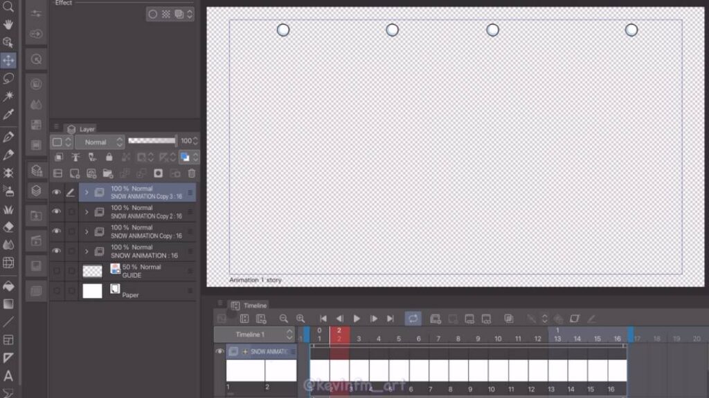The image size is (709, 398).
Task: Adjust the layer opacity slider
Action: coord(152,141)
